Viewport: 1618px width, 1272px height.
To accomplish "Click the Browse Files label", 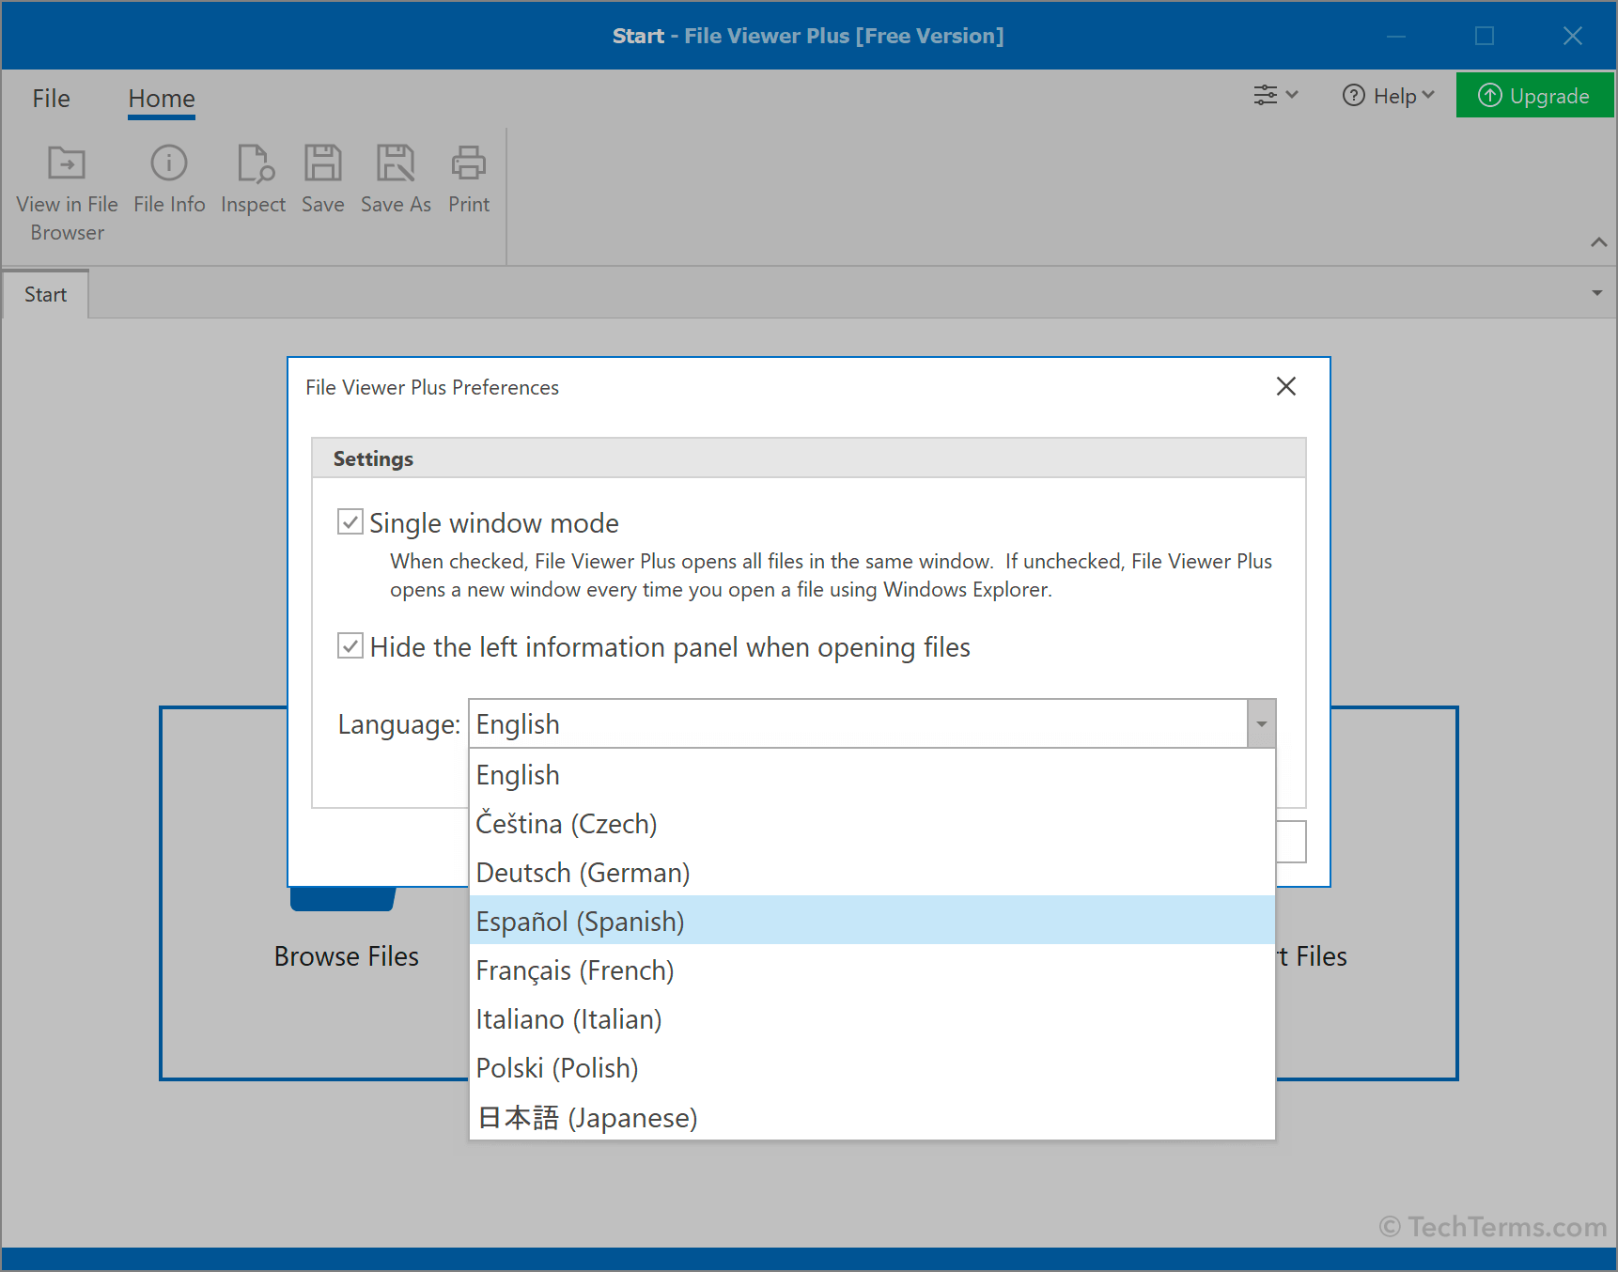I will pos(346,956).
